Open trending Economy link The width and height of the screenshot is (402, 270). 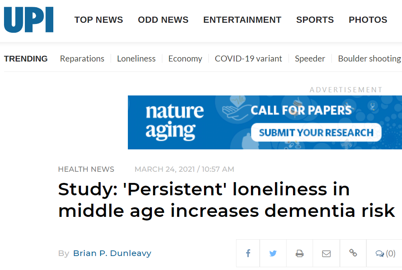coord(185,58)
